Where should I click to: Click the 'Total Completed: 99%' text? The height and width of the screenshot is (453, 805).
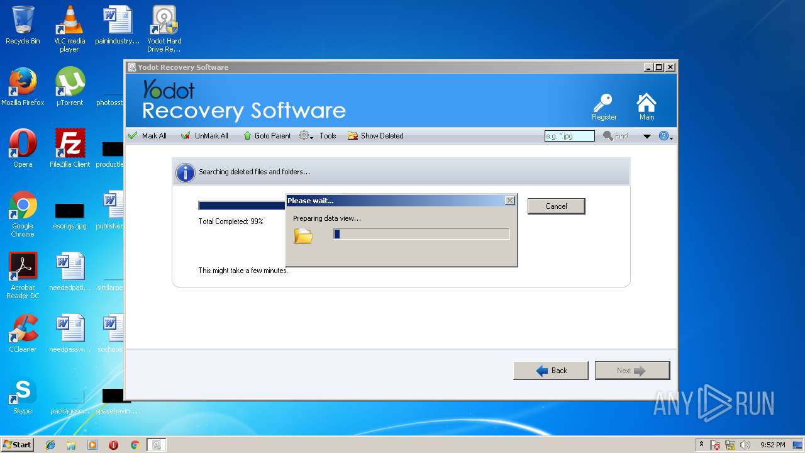(x=231, y=221)
